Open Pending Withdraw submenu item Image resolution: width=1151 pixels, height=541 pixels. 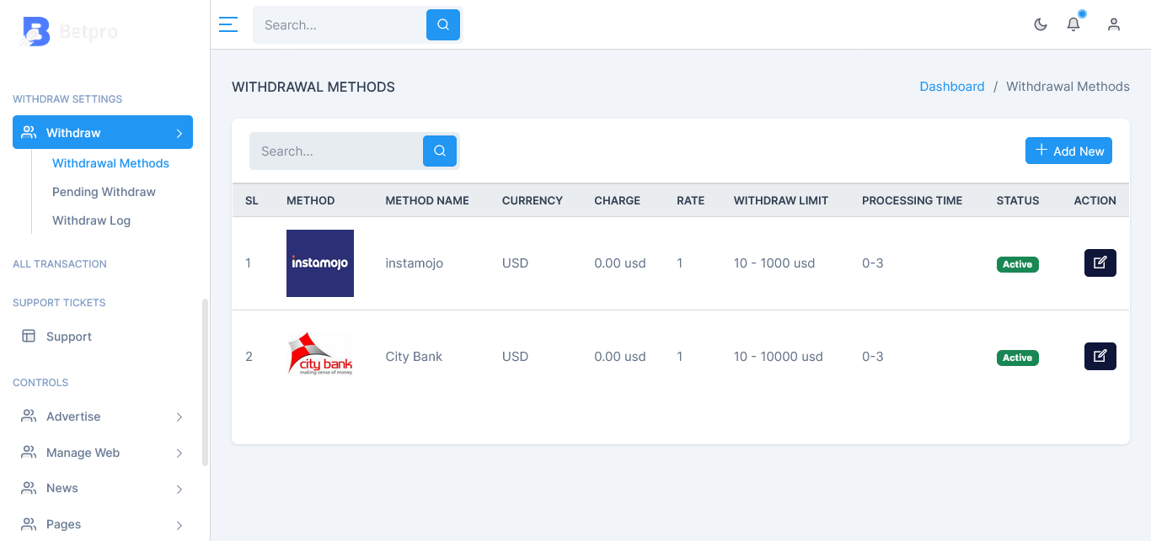(x=104, y=192)
